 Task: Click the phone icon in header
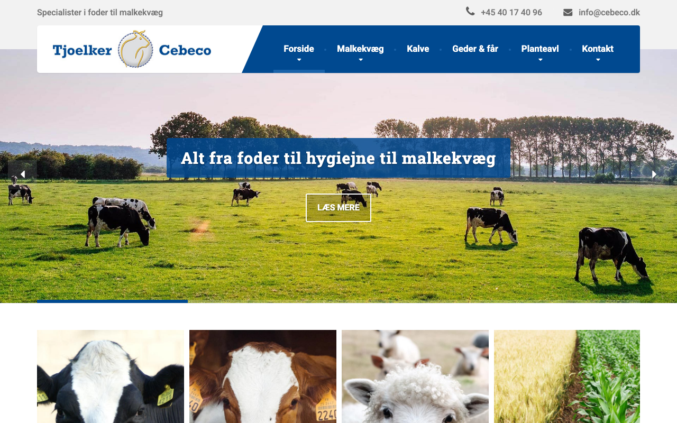click(470, 11)
